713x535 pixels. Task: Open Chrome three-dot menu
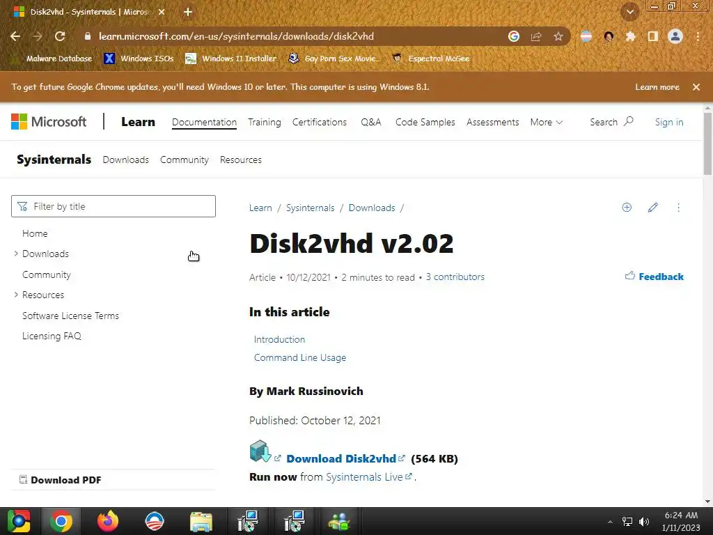point(698,36)
